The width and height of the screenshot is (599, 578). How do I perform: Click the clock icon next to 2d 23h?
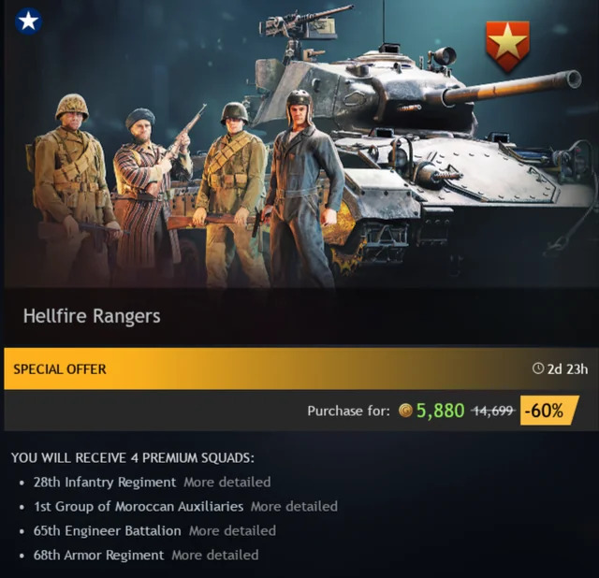(538, 368)
